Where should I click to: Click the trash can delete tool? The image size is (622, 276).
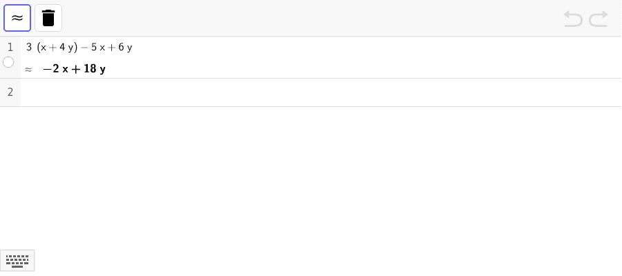tap(48, 18)
